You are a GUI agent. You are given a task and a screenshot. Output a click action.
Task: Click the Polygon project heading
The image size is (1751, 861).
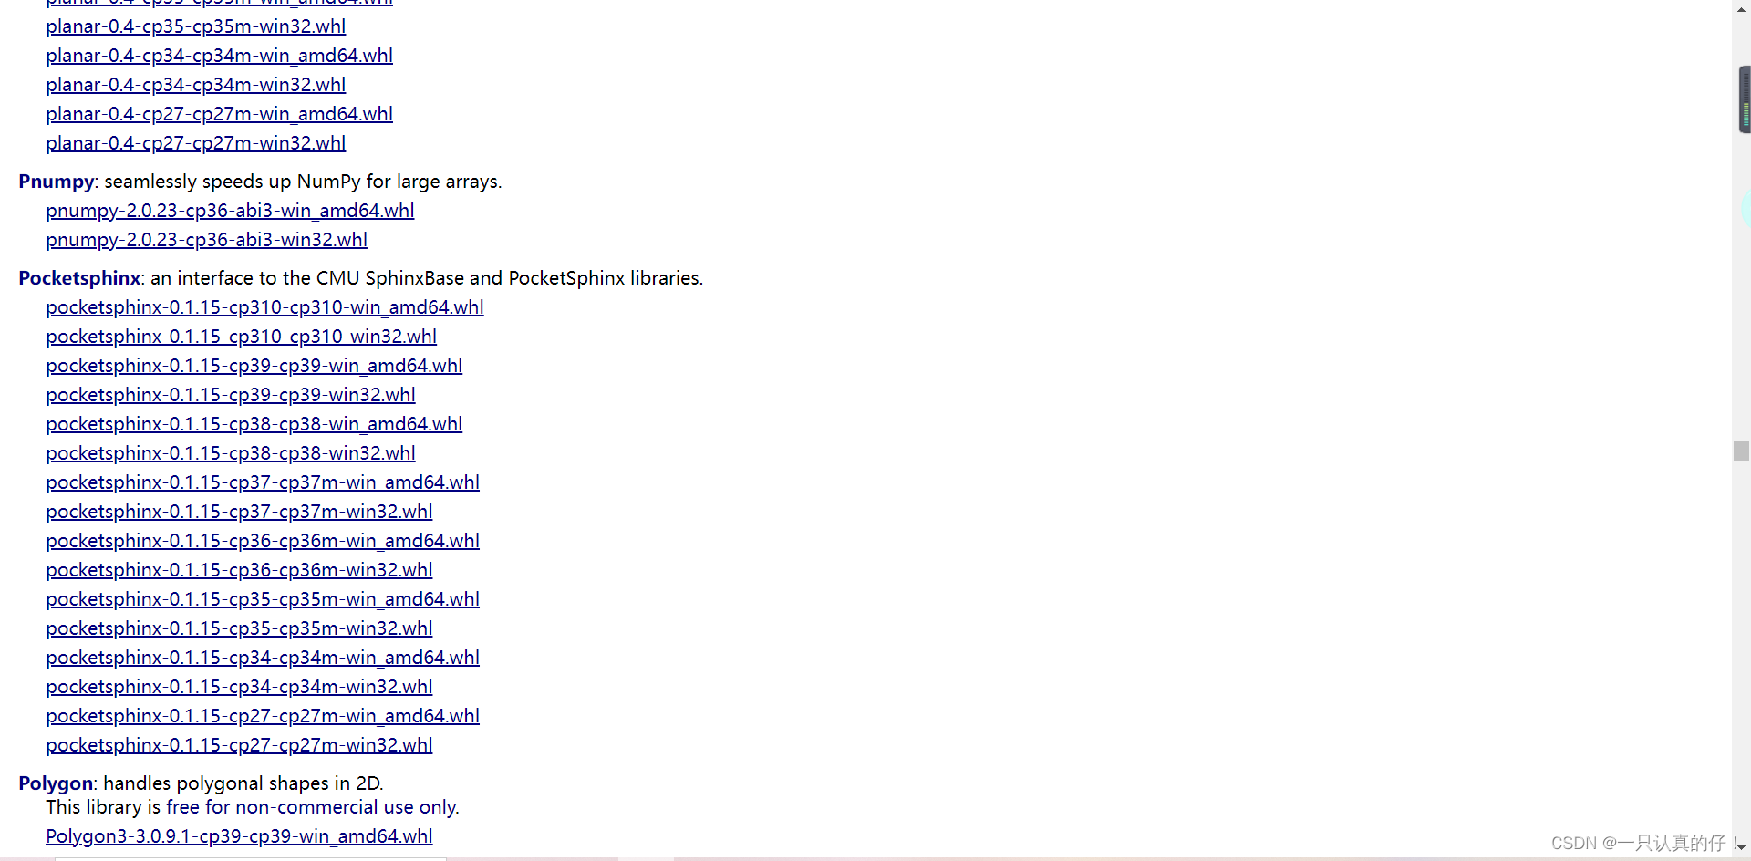coord(56,783)
